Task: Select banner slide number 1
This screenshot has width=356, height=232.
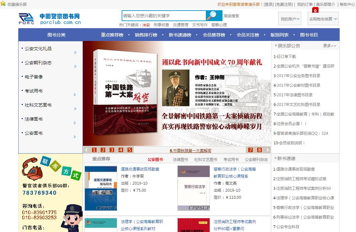Action: pyautogui.click(x=94, y=150)
